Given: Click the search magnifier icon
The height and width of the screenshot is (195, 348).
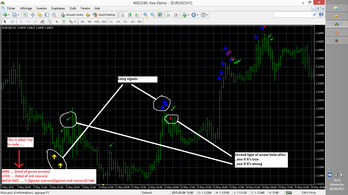Looking at the screenshot, I should [315, 15].
